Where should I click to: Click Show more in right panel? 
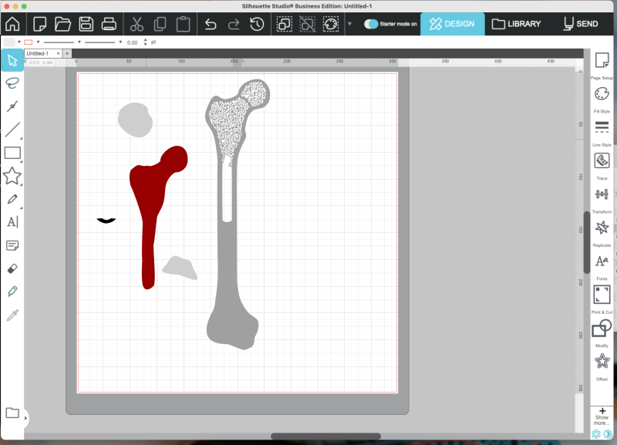tap(602, 416)
